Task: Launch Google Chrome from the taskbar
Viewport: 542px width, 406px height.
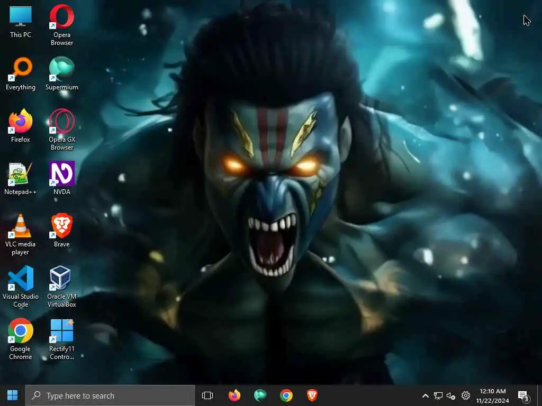Action: pyautogui.click(x=286, y=395)
